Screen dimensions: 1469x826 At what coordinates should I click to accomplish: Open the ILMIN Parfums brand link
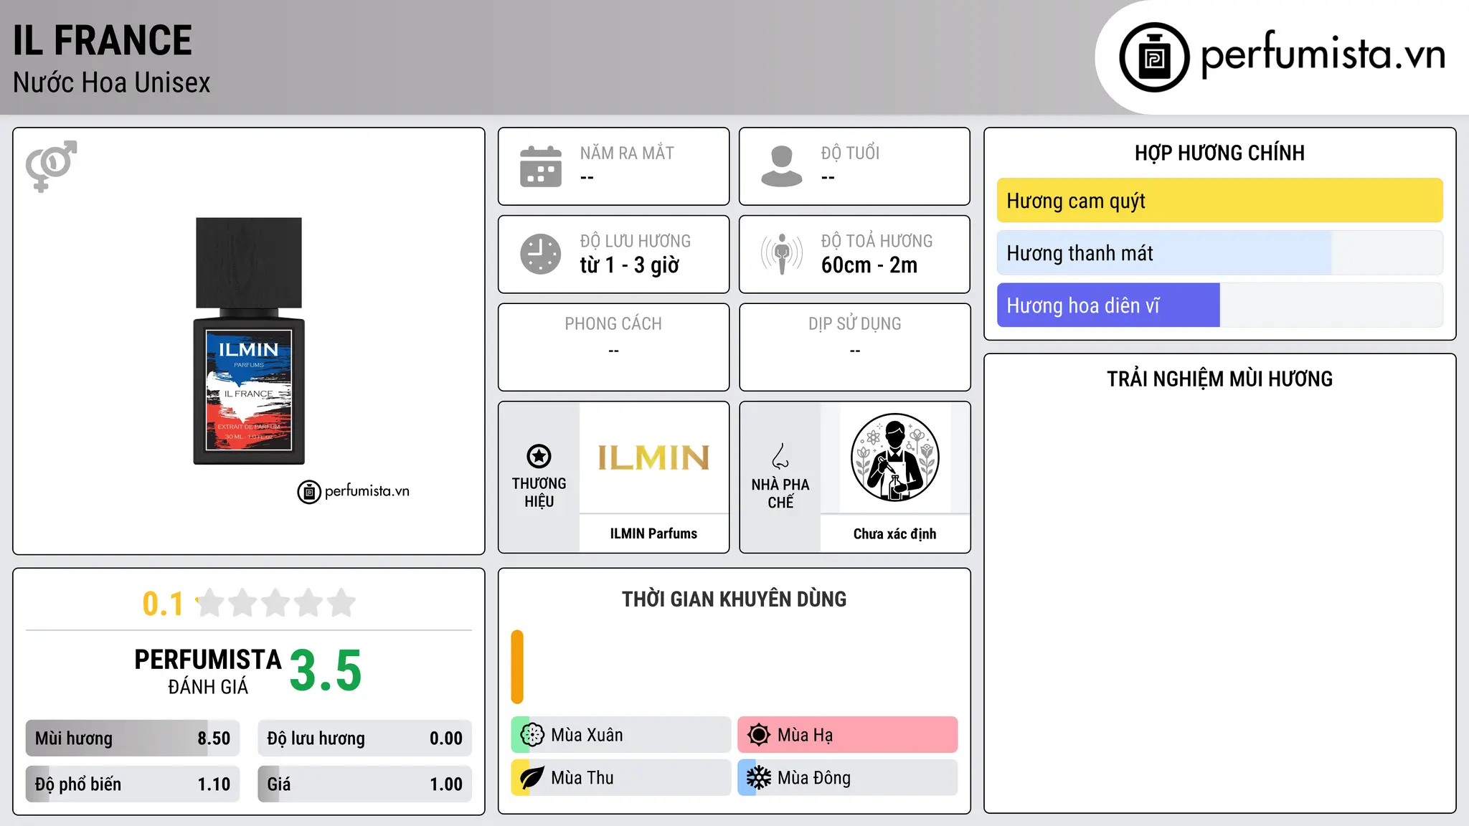[653, 533]
